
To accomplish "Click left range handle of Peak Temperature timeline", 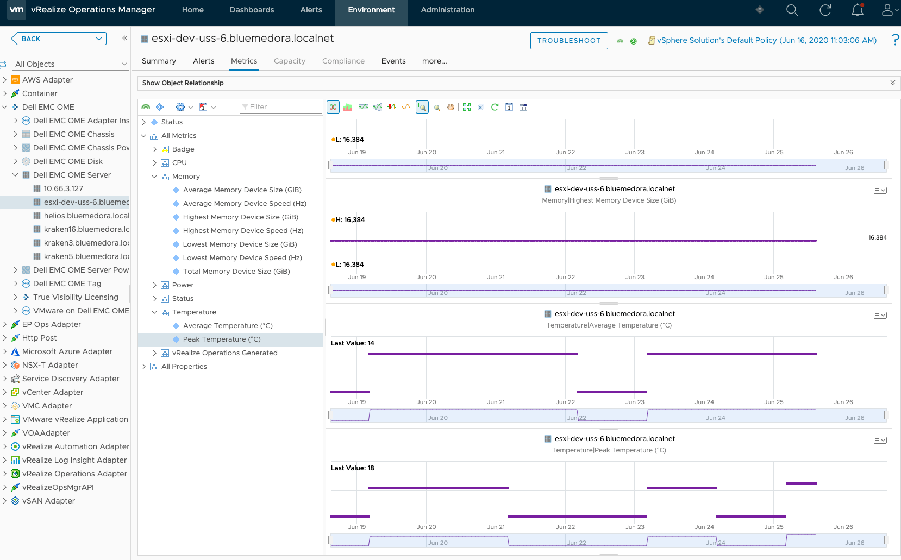I will click(x=330, y=540).
